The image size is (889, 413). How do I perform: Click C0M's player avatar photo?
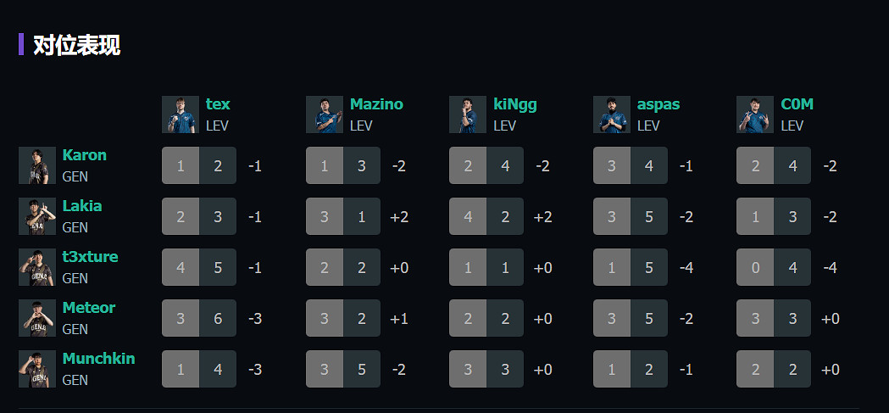(755, 114)
